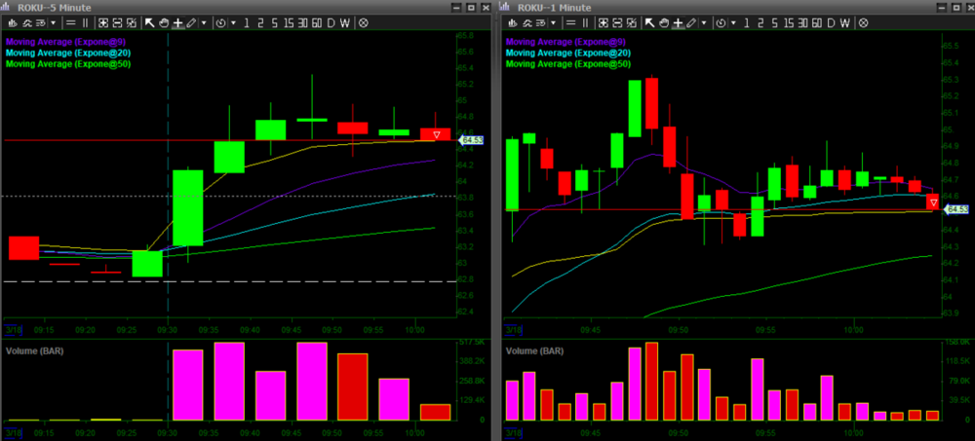Select crosshair tool in 1 Minute chart
The image size is (975, 441).
(677, 21)
